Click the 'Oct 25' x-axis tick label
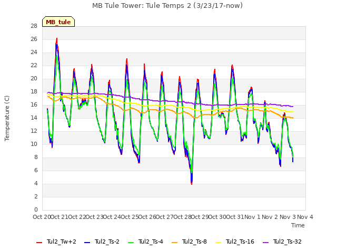337x252 pixels. [x=130, y=217]
